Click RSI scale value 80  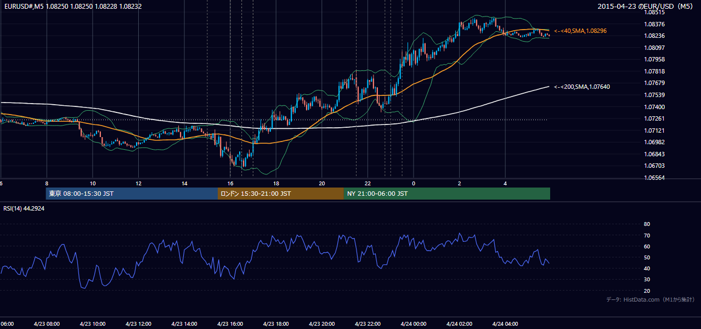(x=647, y=224)
